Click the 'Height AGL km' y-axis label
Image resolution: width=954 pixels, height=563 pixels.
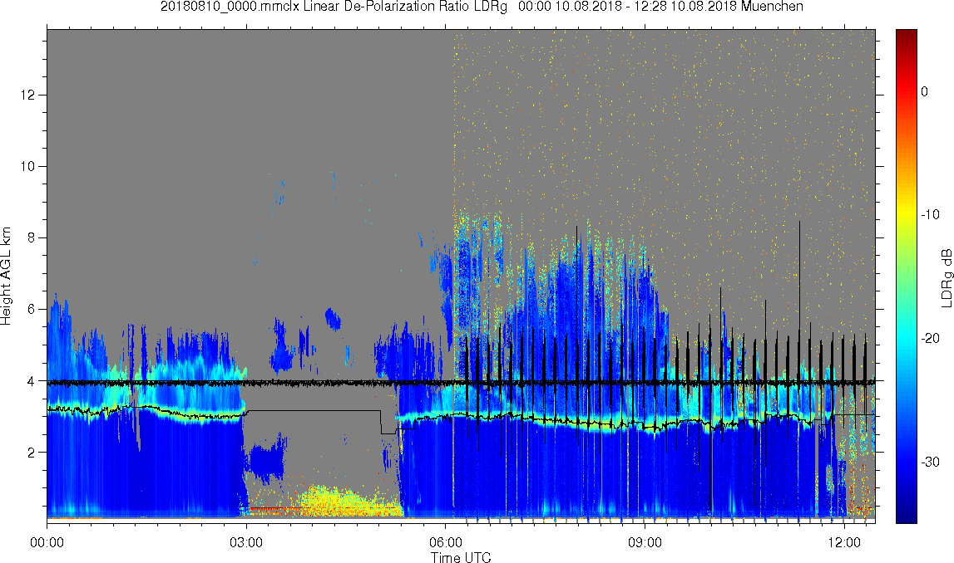click(7, 277)
